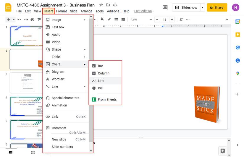
Task: Click the Get add-ons plus icon
Action: point(237,94)
